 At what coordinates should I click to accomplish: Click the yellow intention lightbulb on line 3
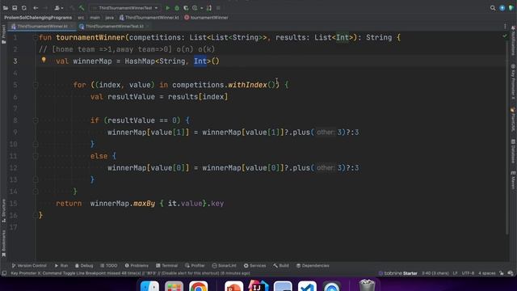[44, 60]
